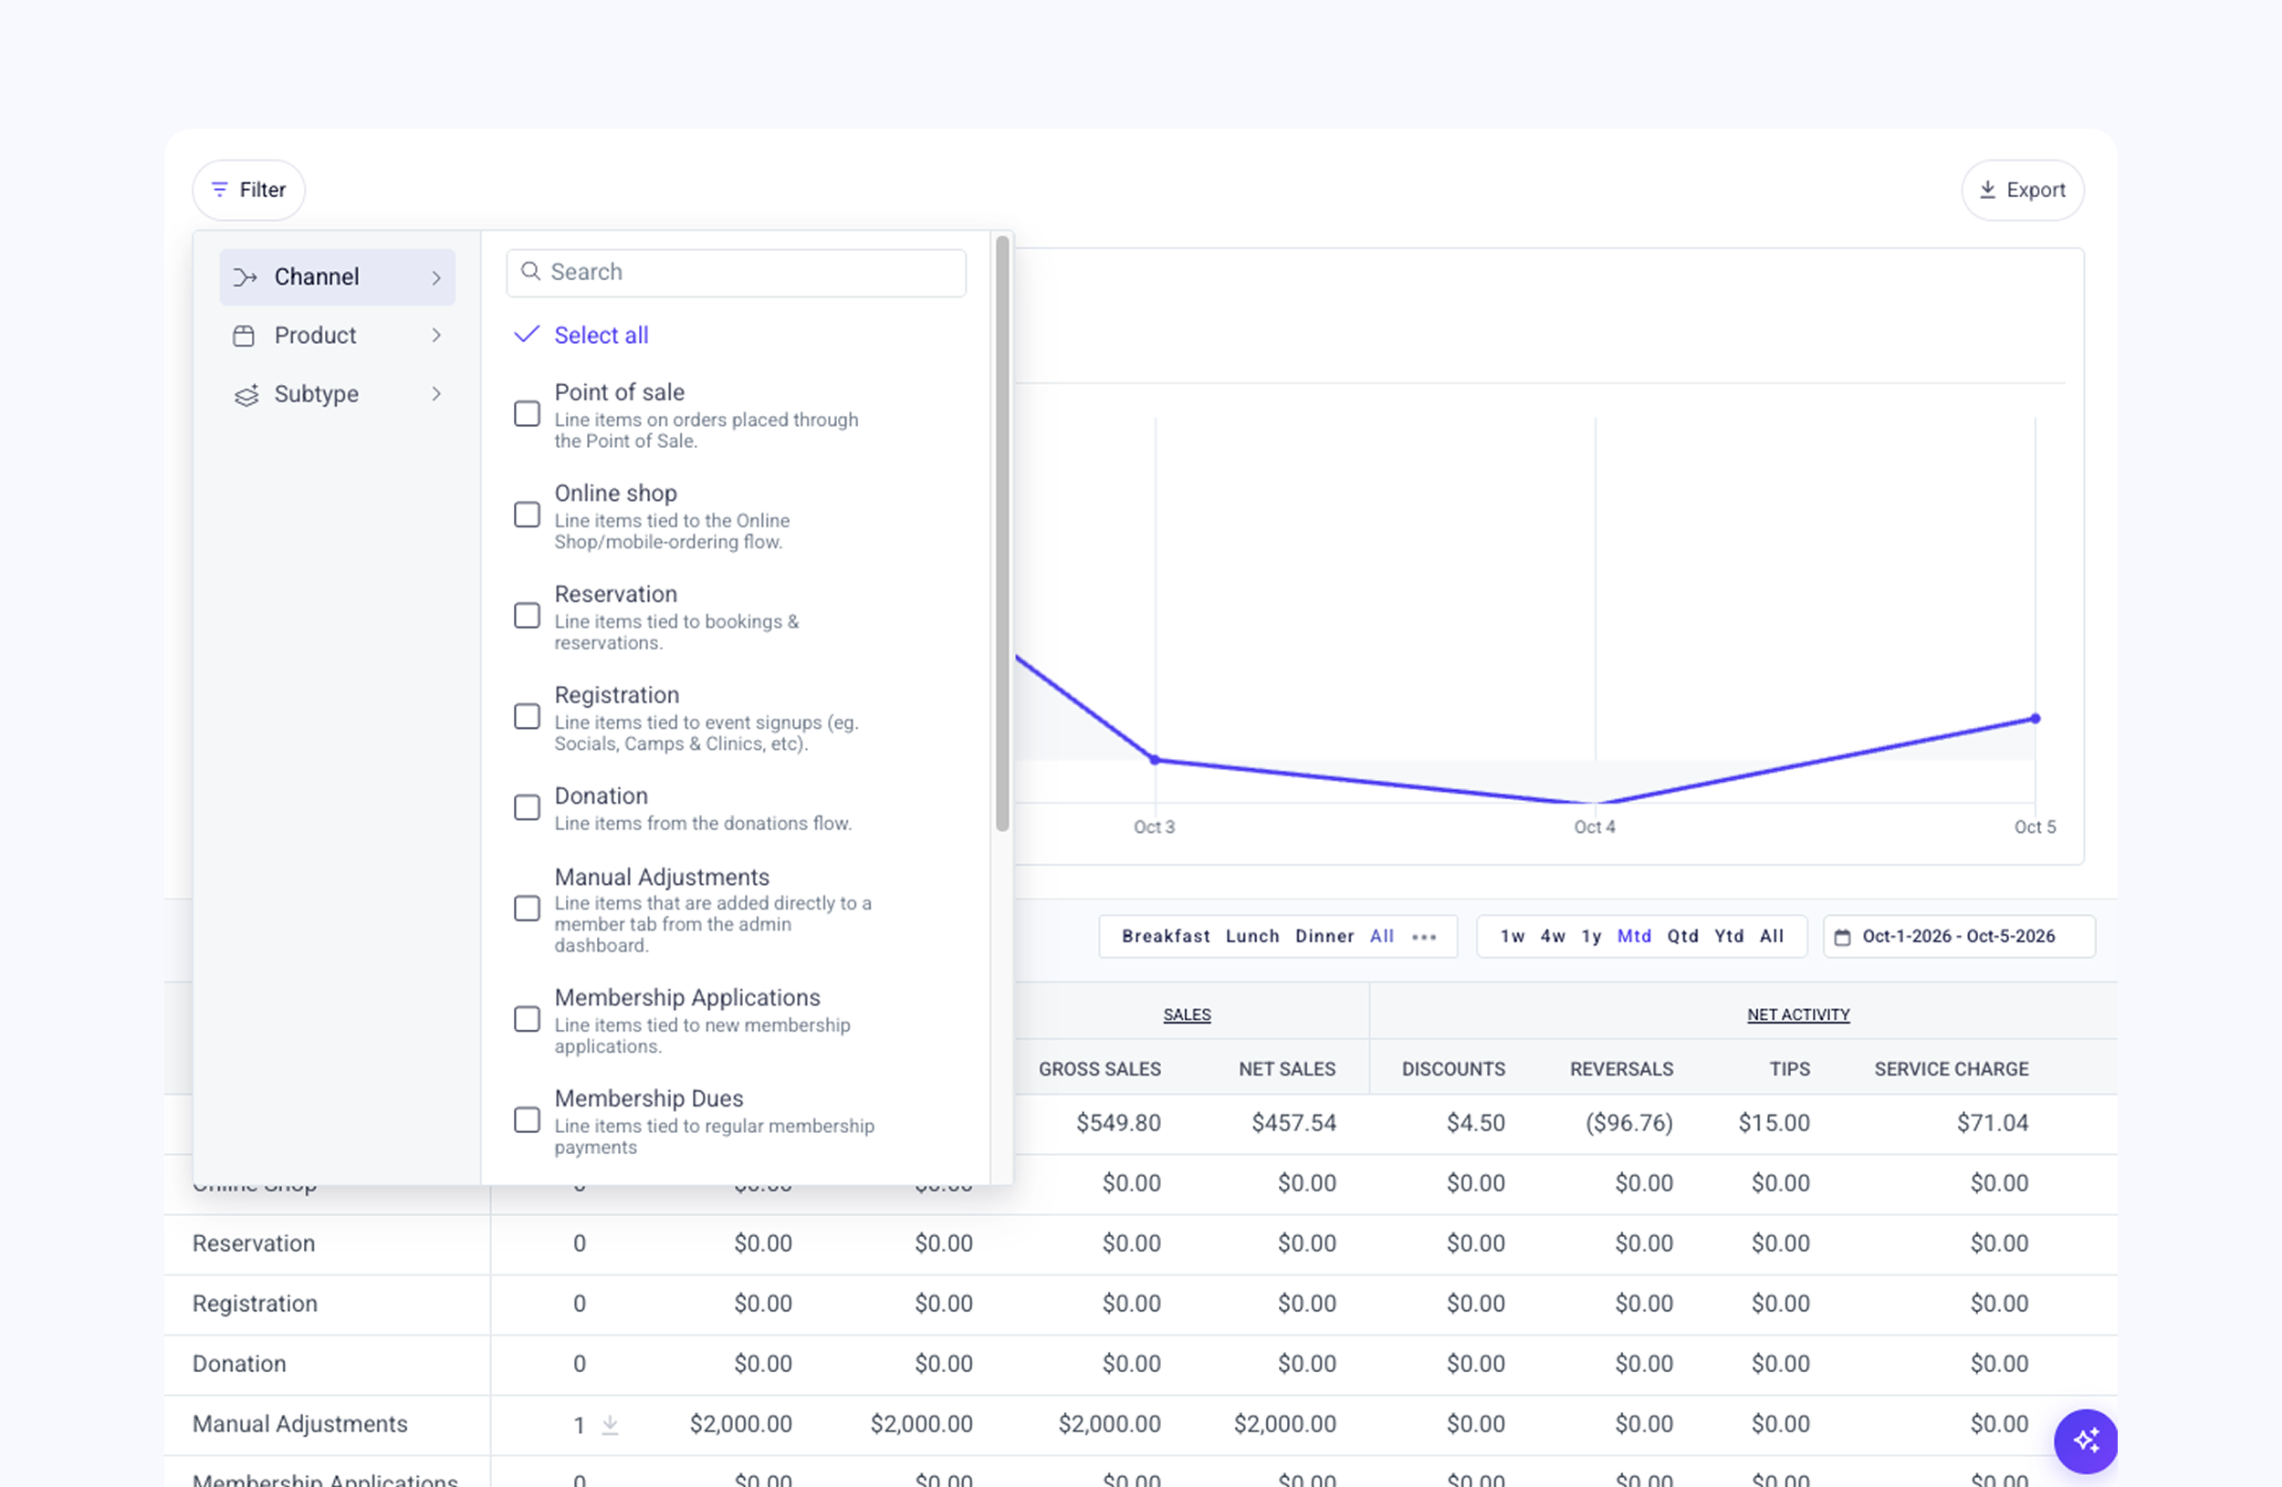
Task: Switch to the 1w time range
Action: point(1513,936)
